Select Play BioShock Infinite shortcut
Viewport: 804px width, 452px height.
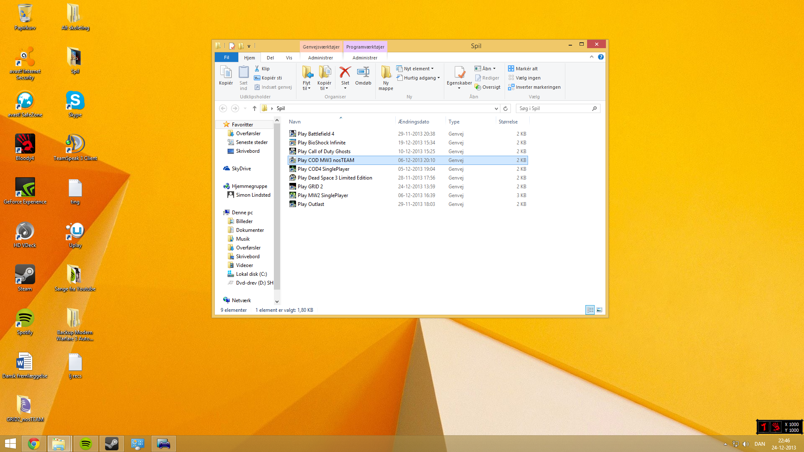407,143
